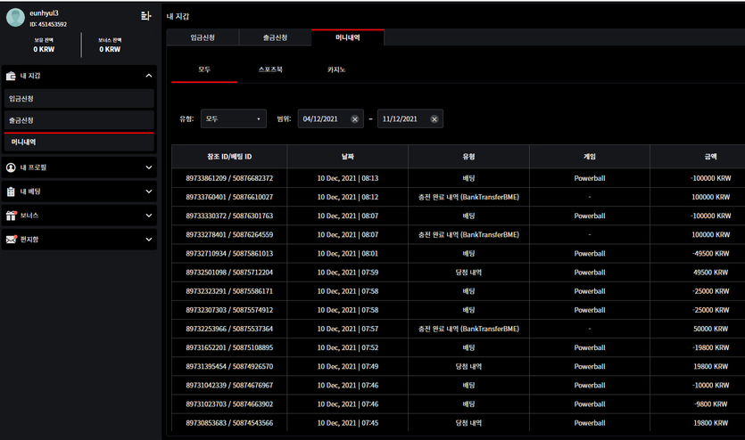
Task: Click reference ID 89732501098 / 50875712204
Action: 229,273
